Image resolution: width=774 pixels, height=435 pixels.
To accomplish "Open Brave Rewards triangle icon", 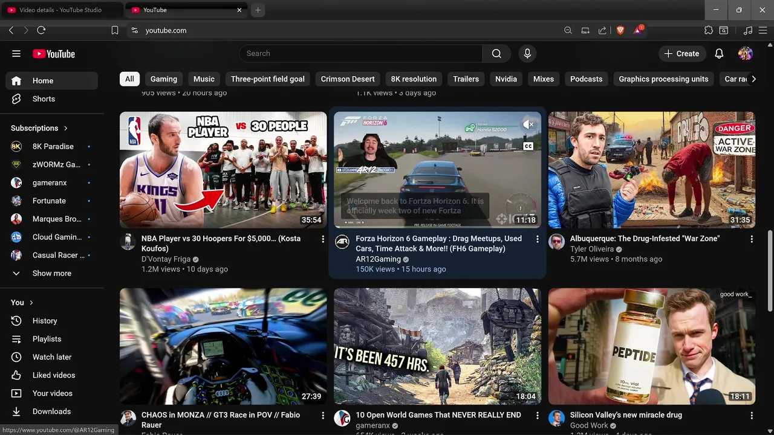I will tap(638, 30).
